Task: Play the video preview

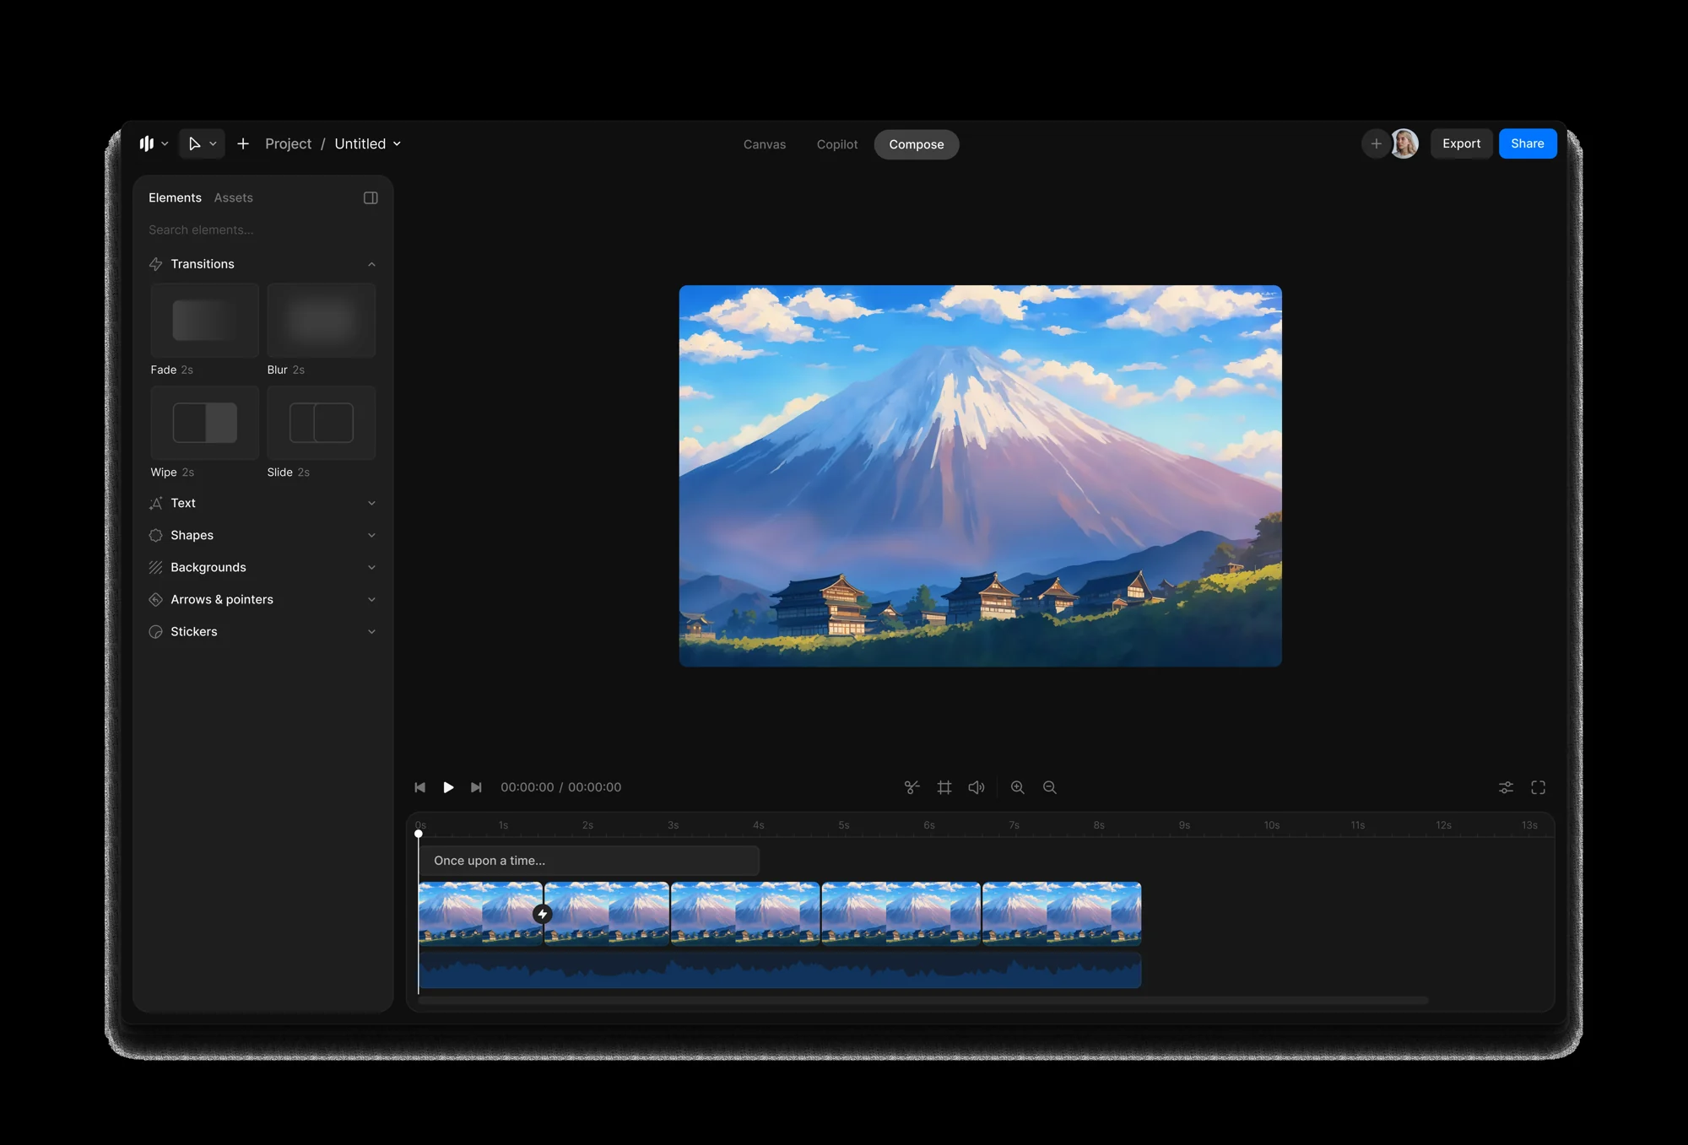Action: (448, 787)
